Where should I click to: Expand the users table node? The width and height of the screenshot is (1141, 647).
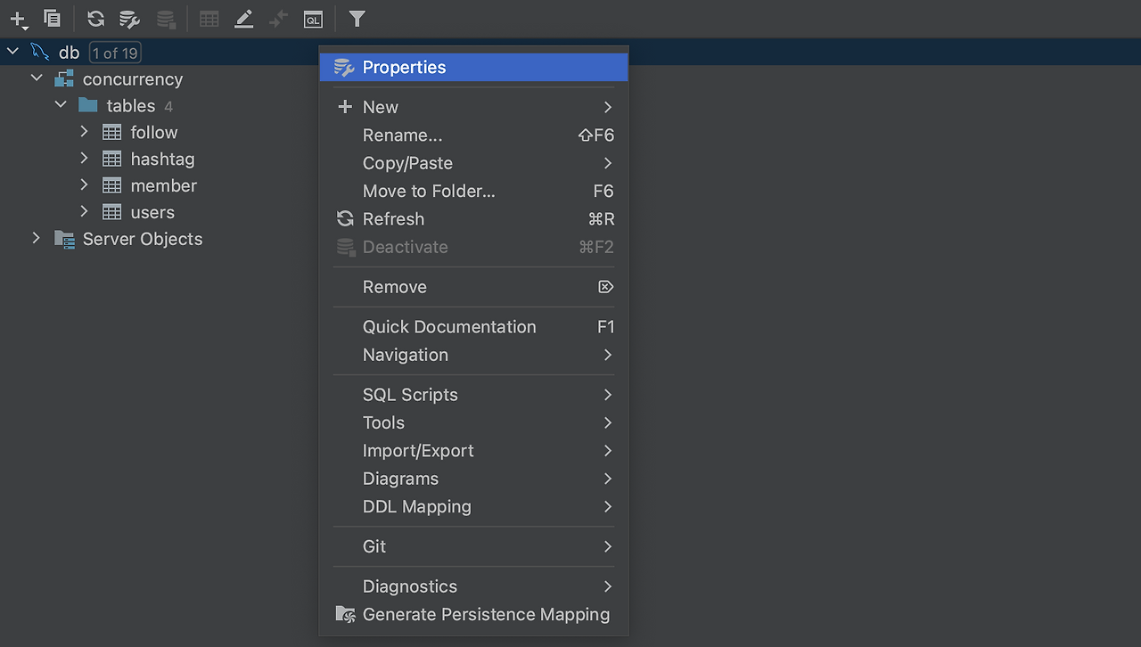point(85,212)
